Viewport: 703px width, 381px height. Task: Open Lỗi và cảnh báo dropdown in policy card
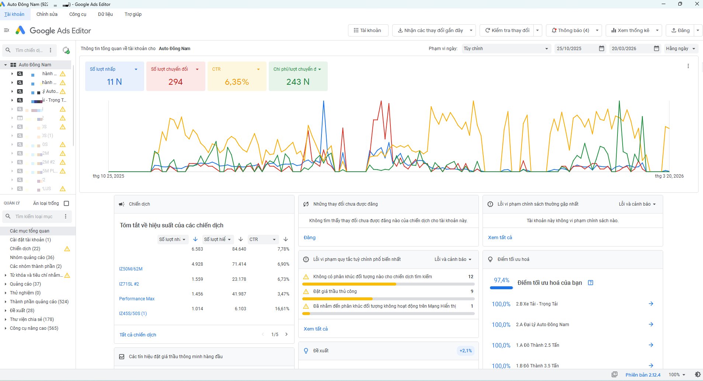[637, 204]
